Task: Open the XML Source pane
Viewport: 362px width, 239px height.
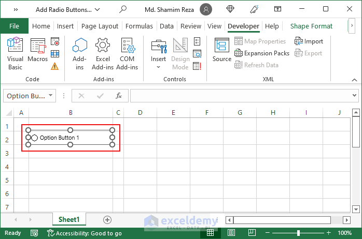Action: [222, 50]
